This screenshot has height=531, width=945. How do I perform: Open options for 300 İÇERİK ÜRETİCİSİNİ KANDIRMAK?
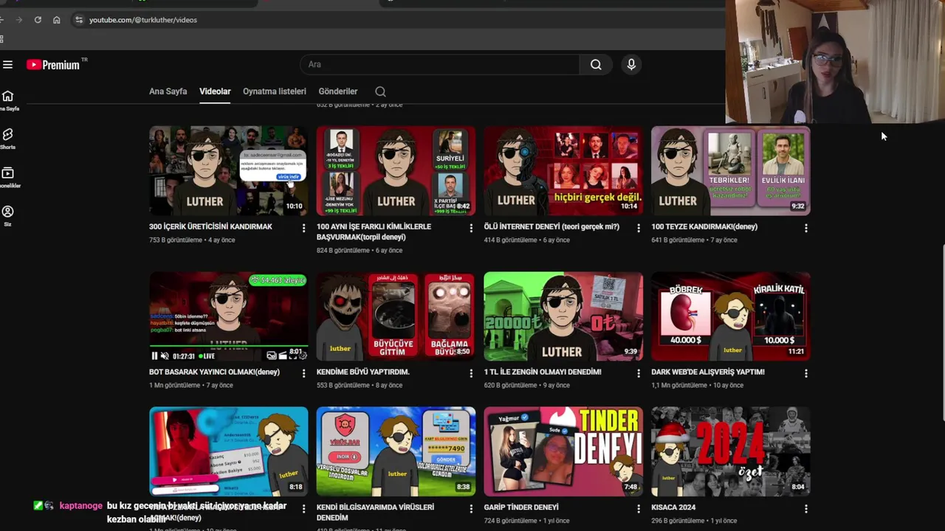pyautogui.click(x=303, y=228)
